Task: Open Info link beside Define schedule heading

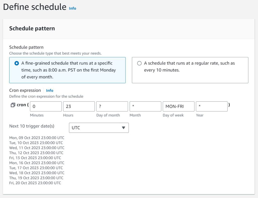Action: tap(72, 8)
